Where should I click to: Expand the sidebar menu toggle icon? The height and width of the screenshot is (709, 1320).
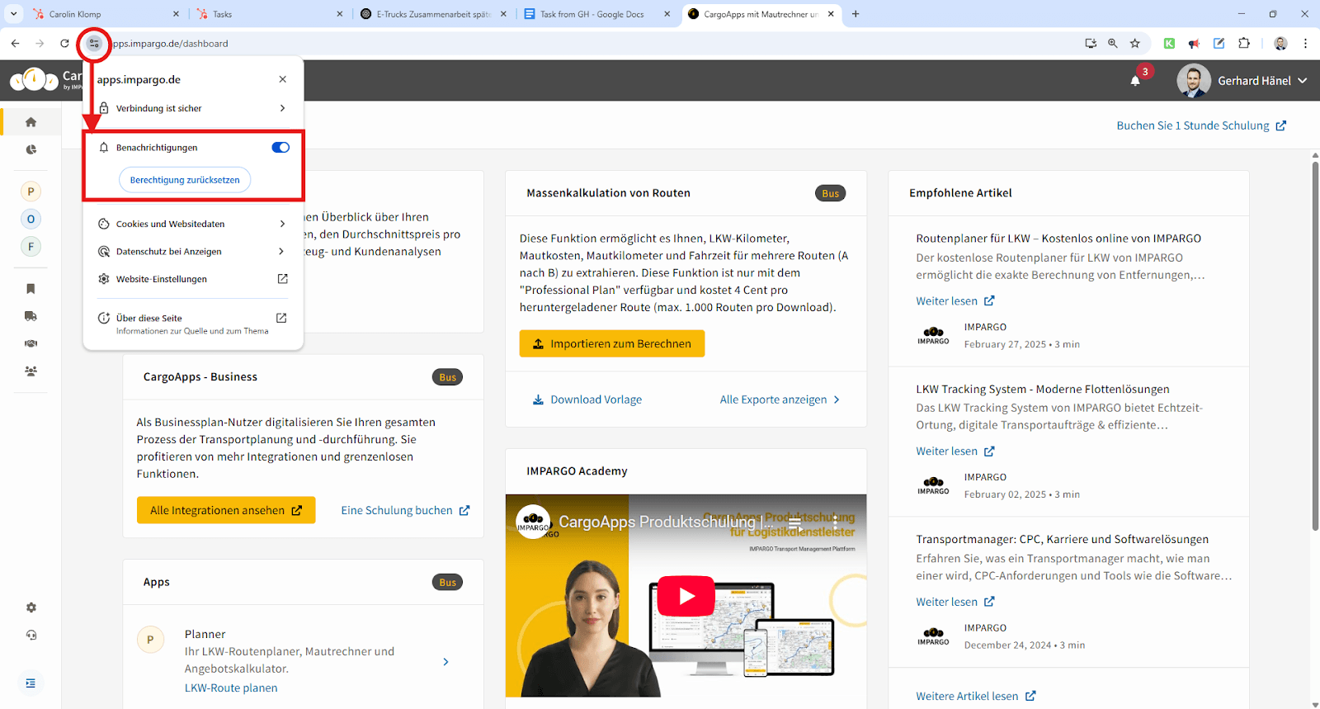coord(31,683)
